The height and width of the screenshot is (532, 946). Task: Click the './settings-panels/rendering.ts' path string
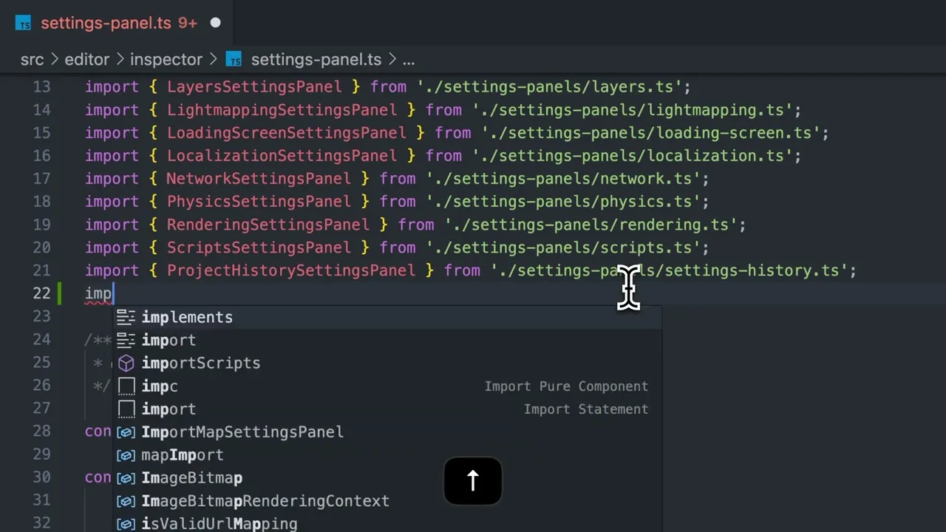coord(591,224)
